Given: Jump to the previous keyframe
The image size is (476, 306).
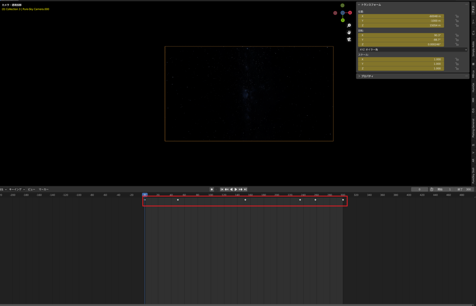Looking at the screenshot, I should (226, 189).
